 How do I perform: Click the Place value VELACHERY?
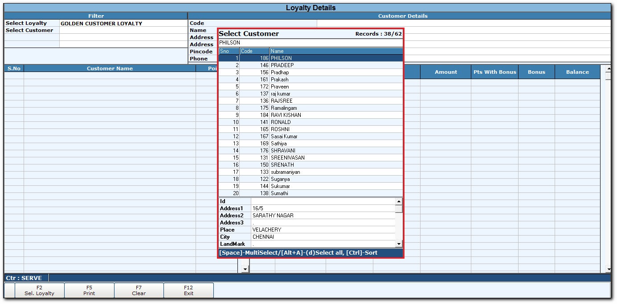(x=323, y=230)
